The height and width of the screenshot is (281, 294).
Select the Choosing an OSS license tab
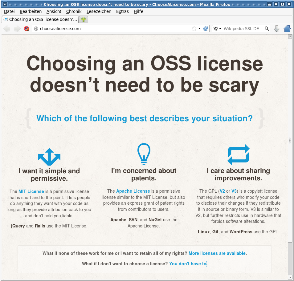(x=40, y=19)
